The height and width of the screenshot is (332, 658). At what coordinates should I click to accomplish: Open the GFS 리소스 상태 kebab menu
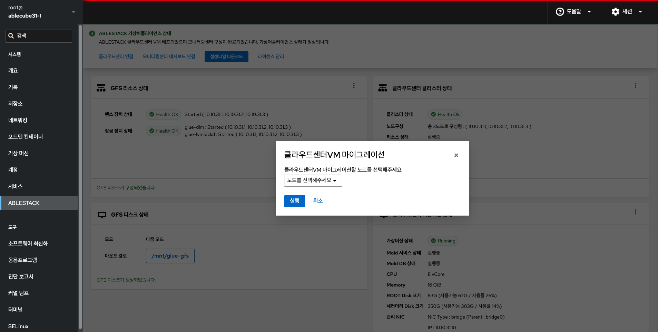354,85
